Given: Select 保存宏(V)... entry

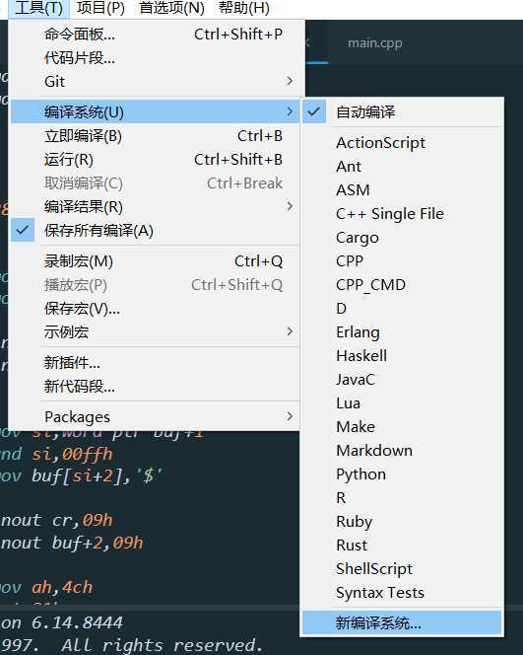Looking at the screenshot, I should [156, 309].
